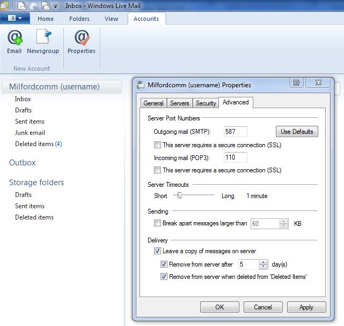
Task: Select the Storage folders header
Action: point(36,183)
